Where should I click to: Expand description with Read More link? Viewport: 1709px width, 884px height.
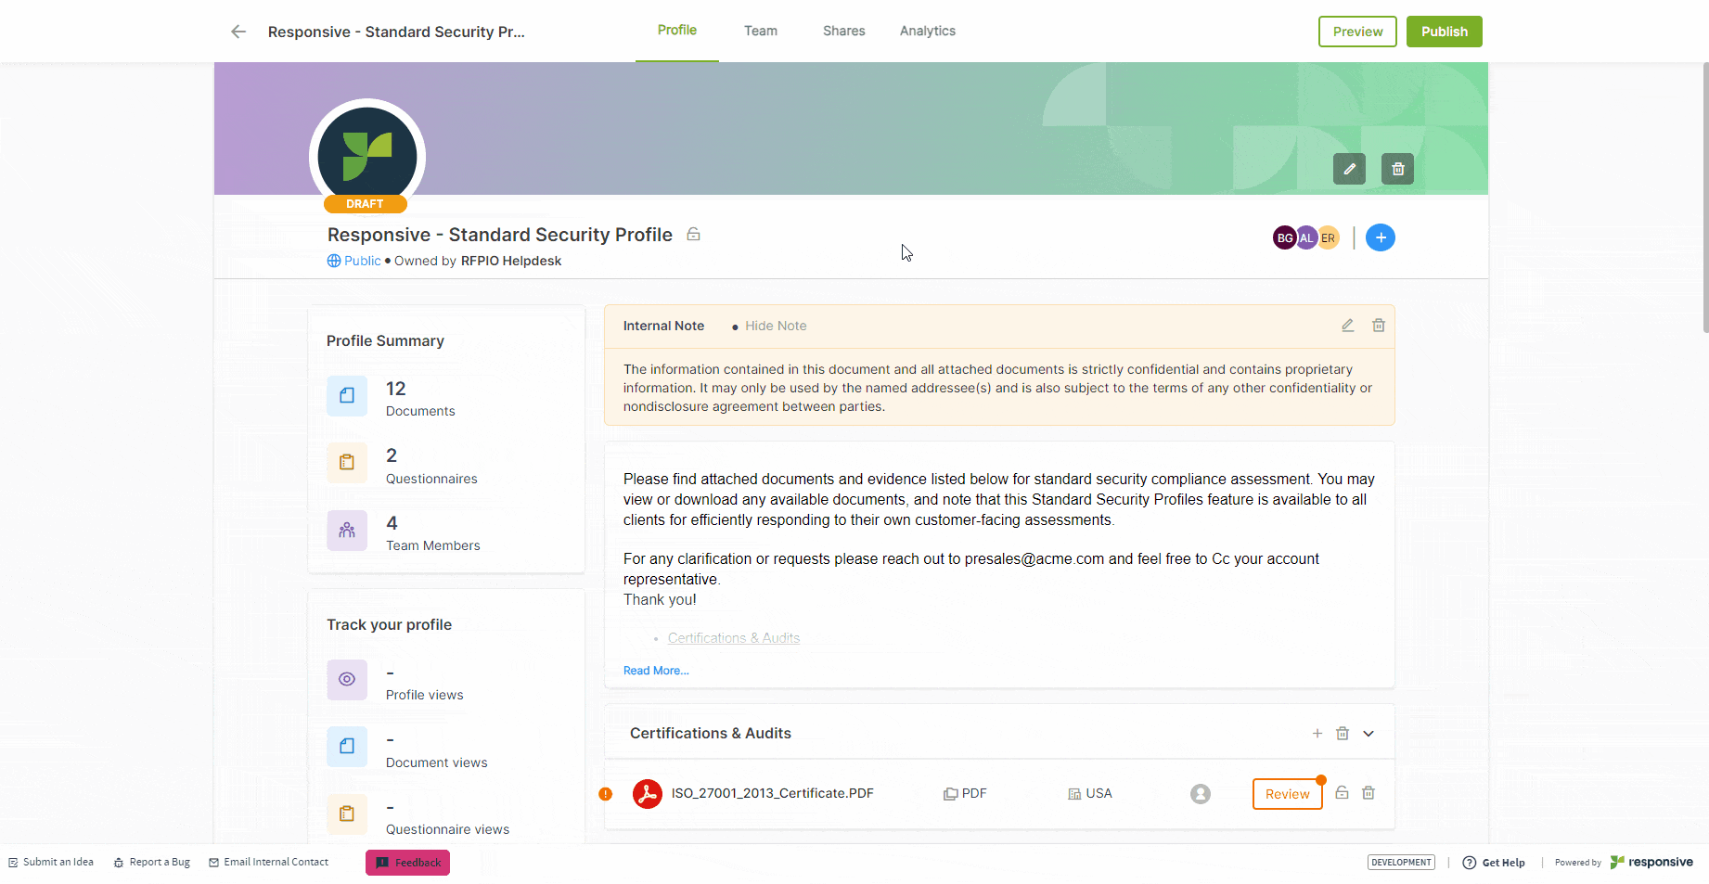tap(656, 671)
